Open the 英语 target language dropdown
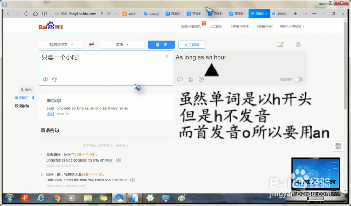This screenshot has width=351, height=206. pos(122,45)
